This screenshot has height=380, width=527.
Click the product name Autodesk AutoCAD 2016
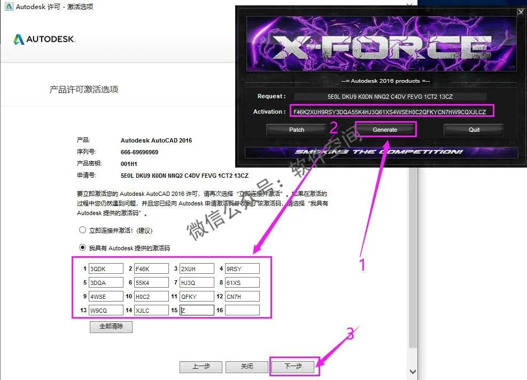[x=156, y=140]
